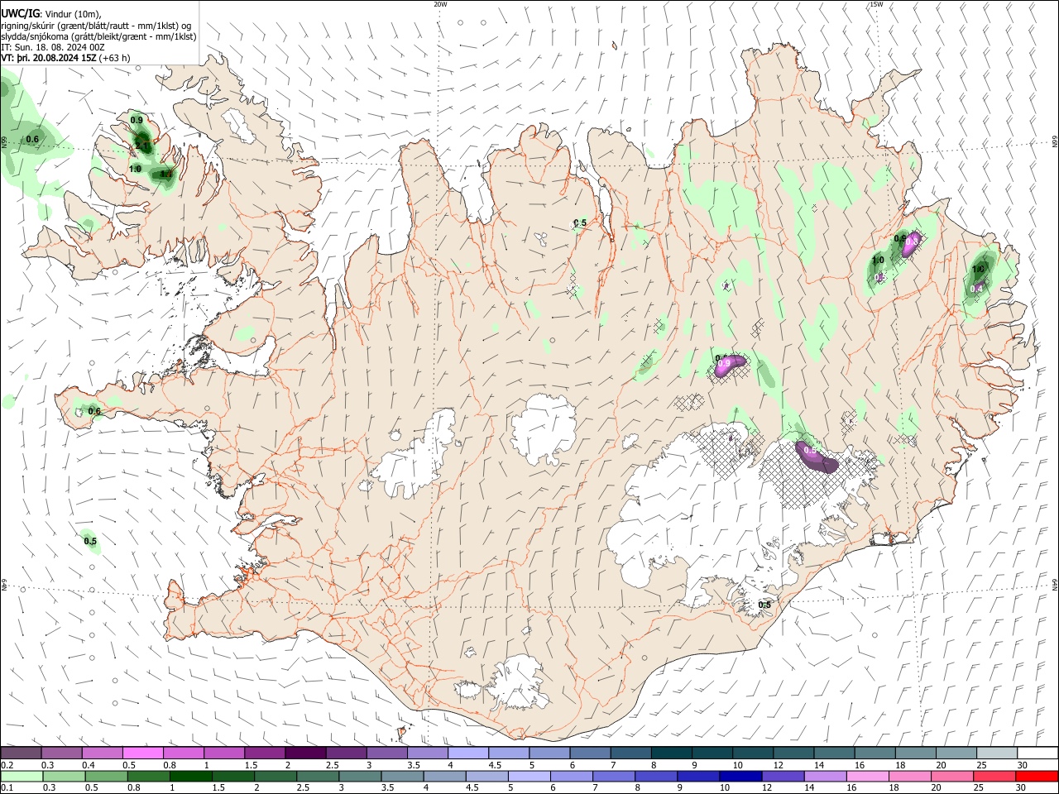
Task: Click the 0.6 value over the northwest sea
Action: (x=32, y=139)
